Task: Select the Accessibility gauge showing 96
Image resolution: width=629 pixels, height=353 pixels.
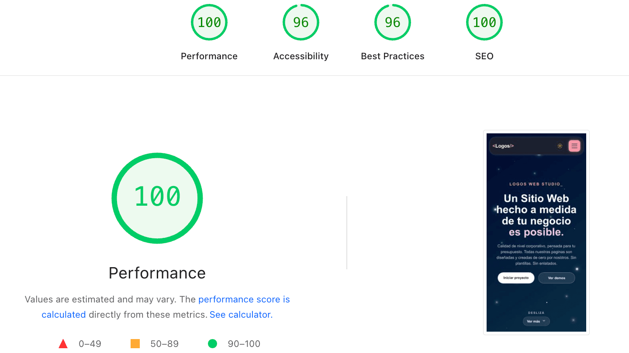Action: point(301,22)
